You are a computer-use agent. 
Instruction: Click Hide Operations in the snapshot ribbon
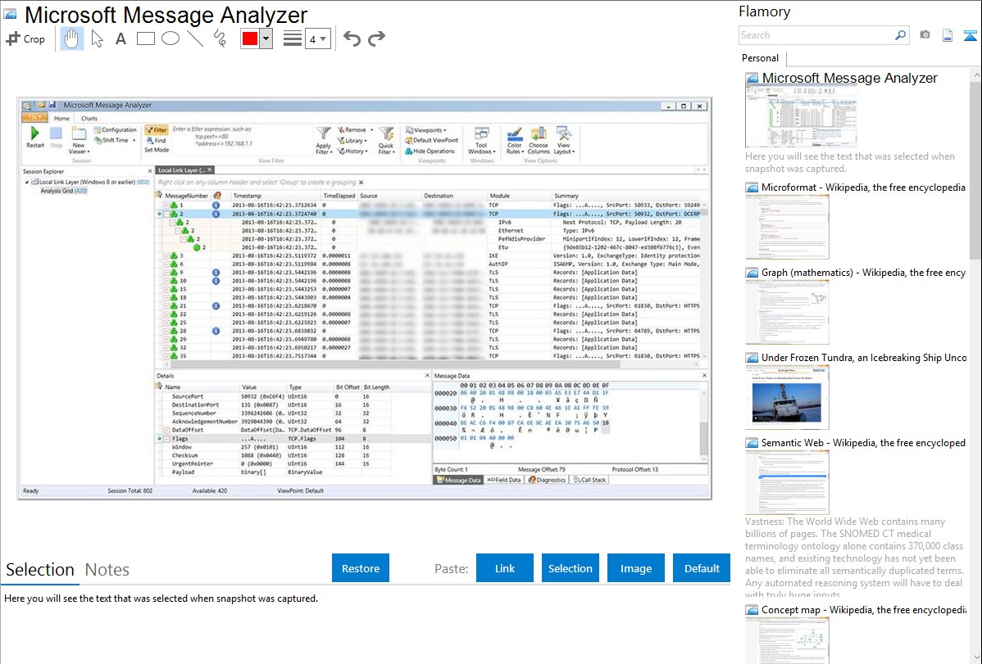click(430, 151)
